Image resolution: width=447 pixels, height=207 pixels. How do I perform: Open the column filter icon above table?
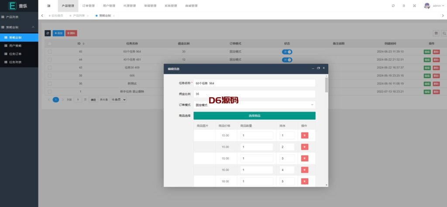[436, 33]
